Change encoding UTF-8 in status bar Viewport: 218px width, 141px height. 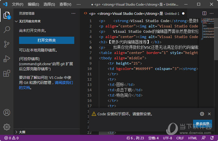(167, 138)
